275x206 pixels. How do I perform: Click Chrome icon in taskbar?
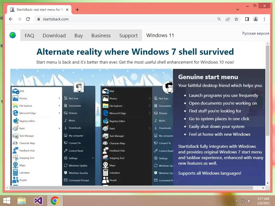point(55,201)
